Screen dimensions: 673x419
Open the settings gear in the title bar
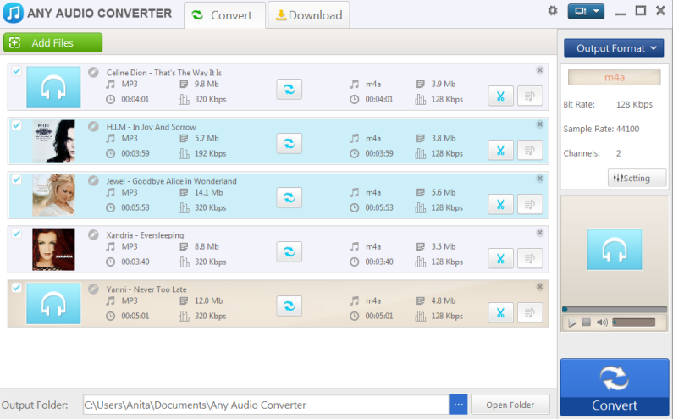[553, 11]
